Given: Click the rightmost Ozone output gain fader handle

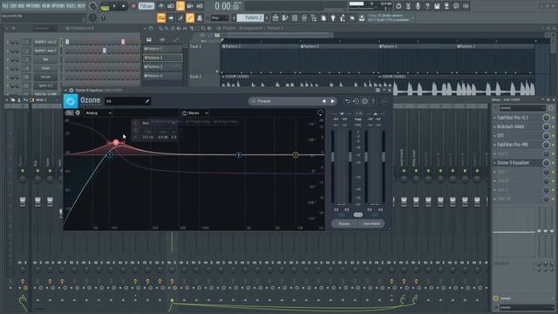Looking at the screenshot, I should [384, 157].
